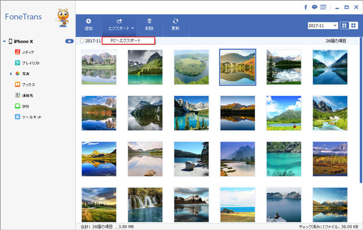Image resolution: width=363 pixels, height=230 pixels.
Task: Open 連絡先 (contacts) in the sidebar
Action: pos(28,95)
